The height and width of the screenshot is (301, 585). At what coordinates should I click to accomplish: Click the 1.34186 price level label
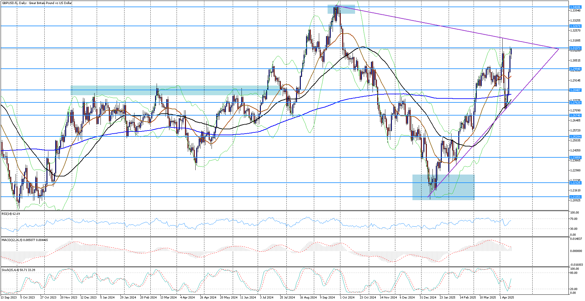click(x=575, y=7)
